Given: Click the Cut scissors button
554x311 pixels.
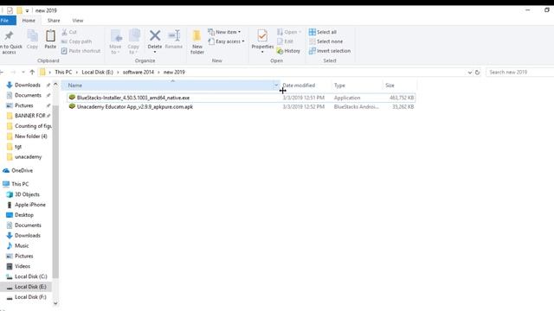Looking at the screenshot, I should [69, 32].
